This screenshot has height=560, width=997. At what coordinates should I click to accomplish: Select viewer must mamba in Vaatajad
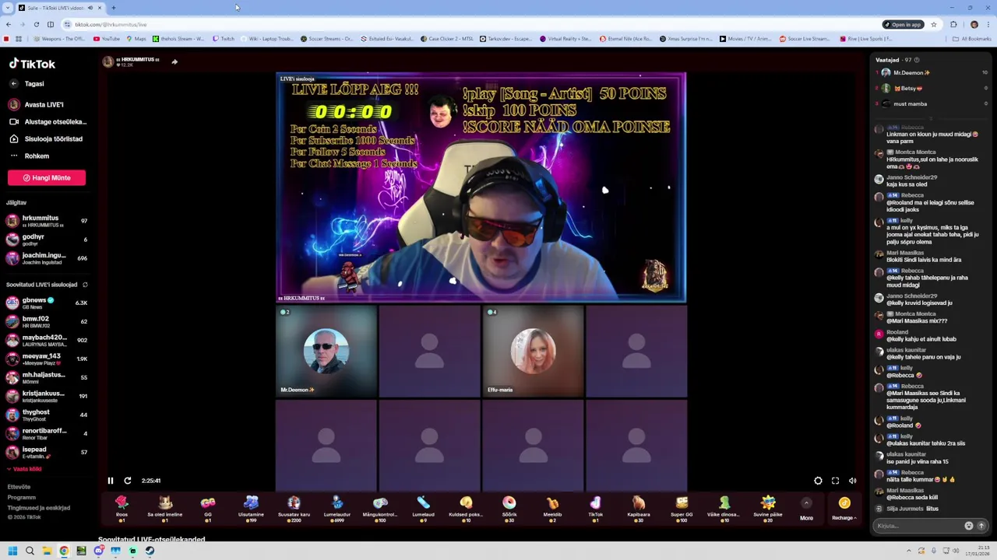[x=931, y=103]
